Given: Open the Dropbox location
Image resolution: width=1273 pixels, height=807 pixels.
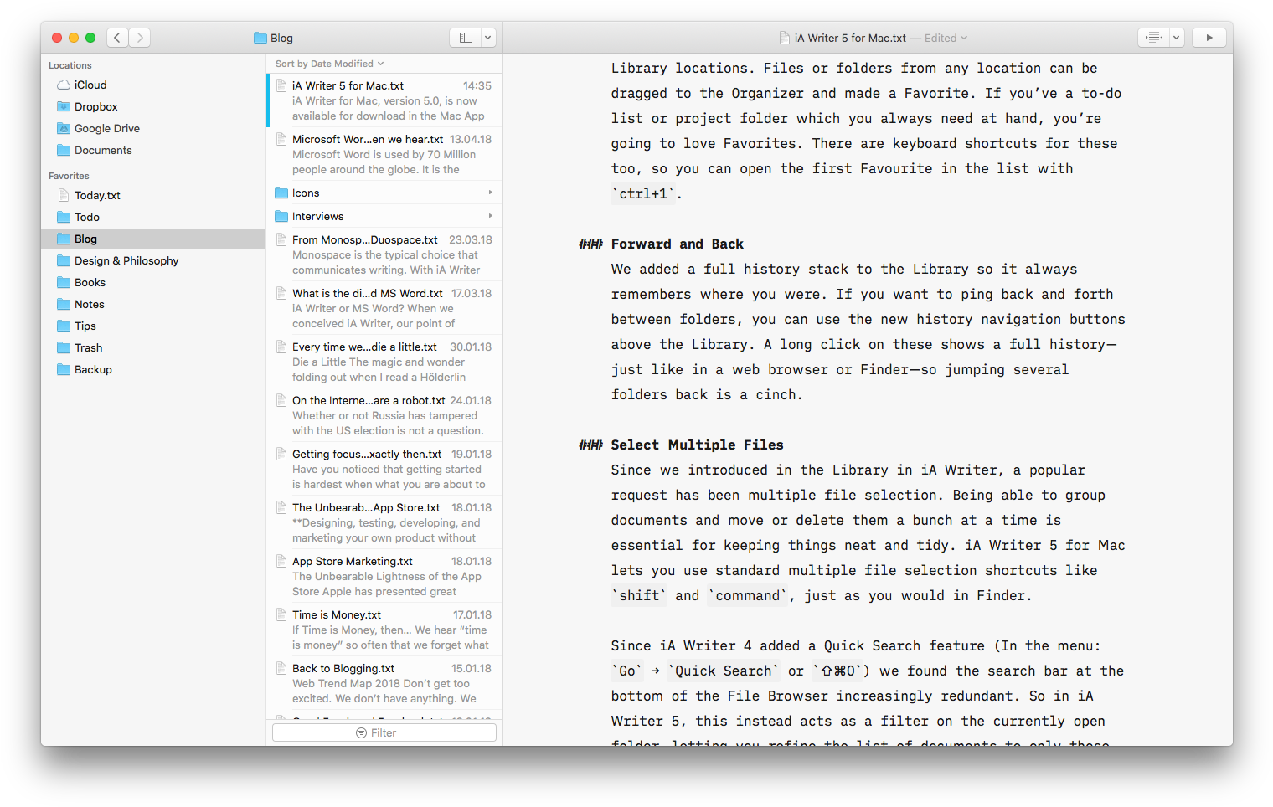Looking at the screenshot, I should pos(95,106).
